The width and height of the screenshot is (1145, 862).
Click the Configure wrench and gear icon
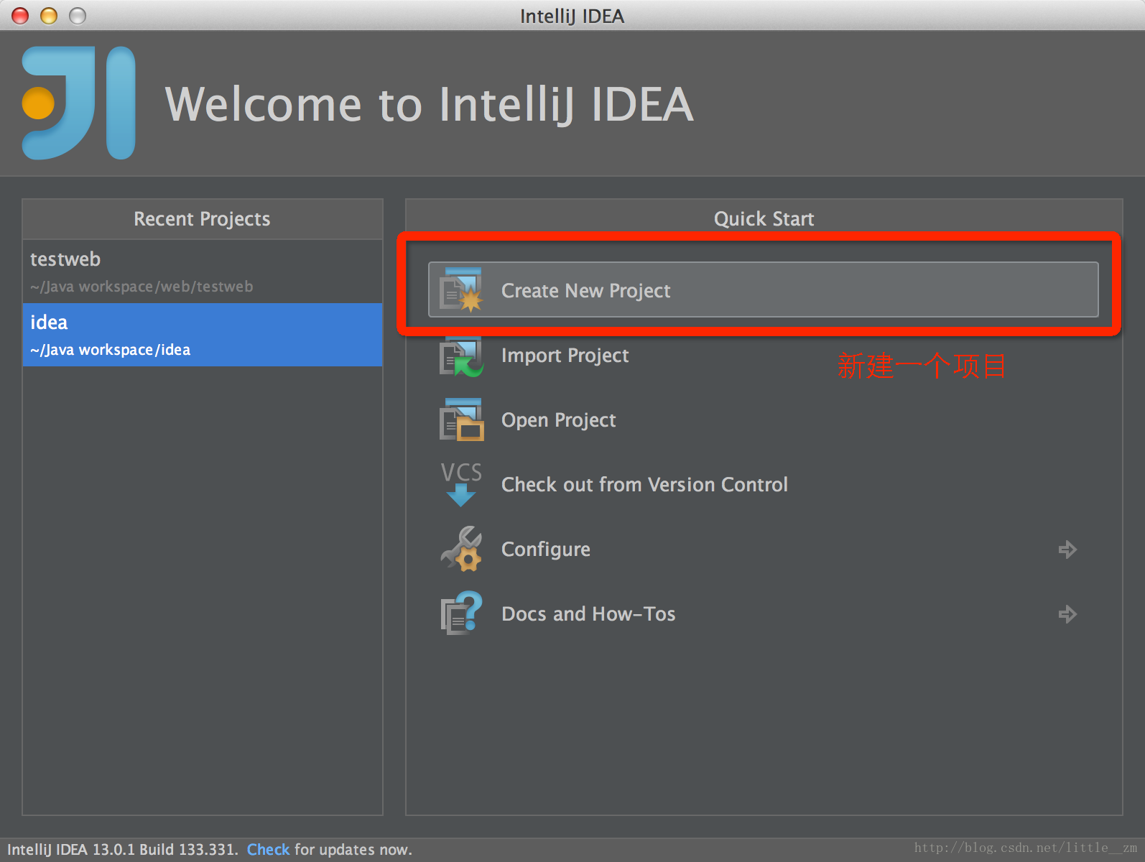click(461, 549)
